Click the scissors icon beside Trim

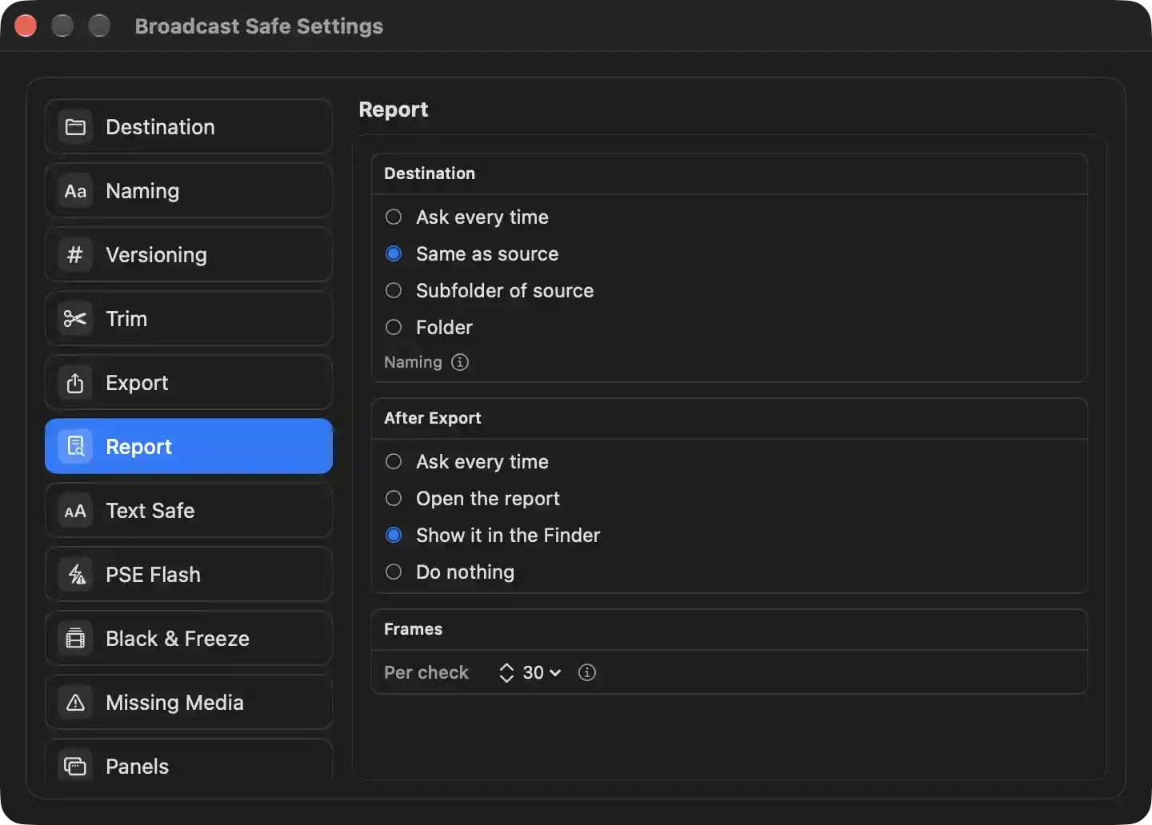[x=75, y=319]
